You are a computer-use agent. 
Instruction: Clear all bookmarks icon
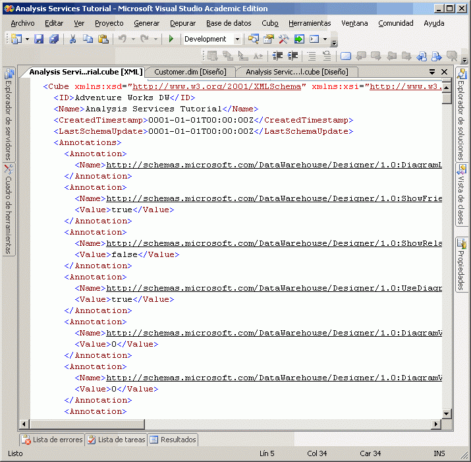451,56
